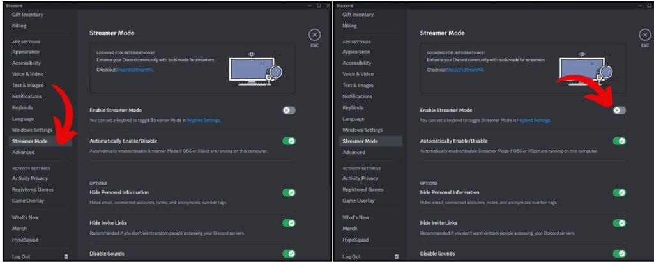The height and width of the screenshot is (262, 654).
Task: Open Discord's StreamKit link in right window
Action: [x=465, y=70]
